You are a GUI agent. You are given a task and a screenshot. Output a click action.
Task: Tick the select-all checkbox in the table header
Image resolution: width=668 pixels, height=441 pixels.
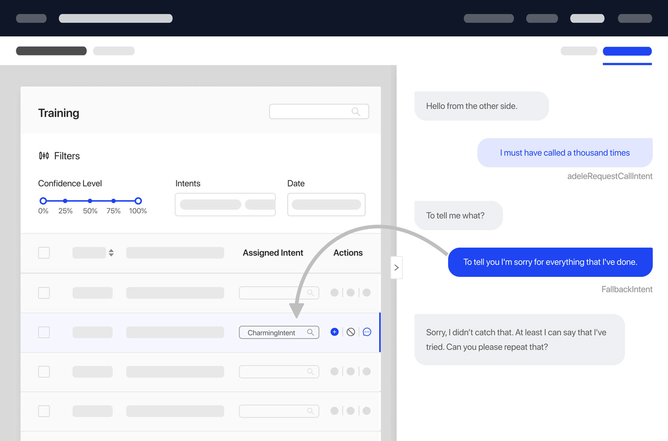pyautogui.click(x=44, y=253)
